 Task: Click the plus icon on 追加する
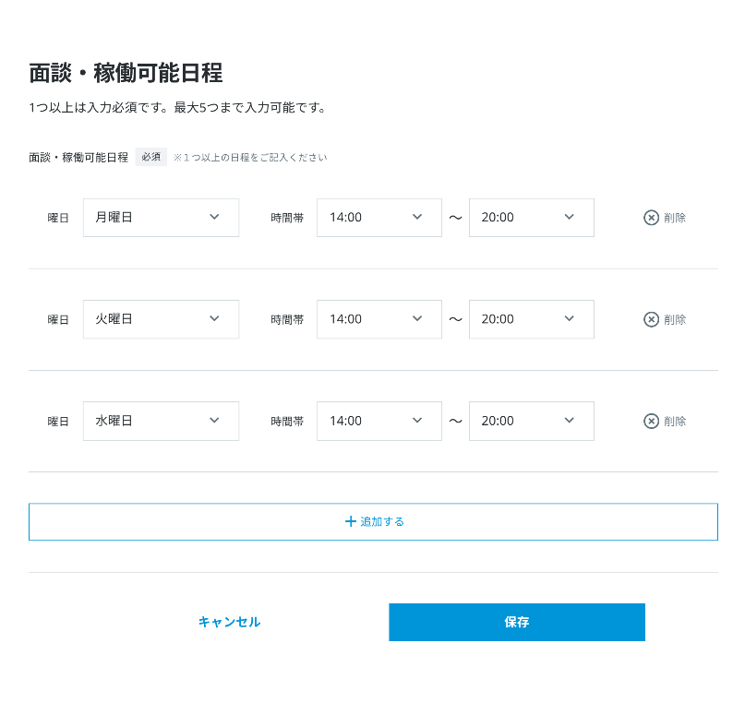coord(351,521)
